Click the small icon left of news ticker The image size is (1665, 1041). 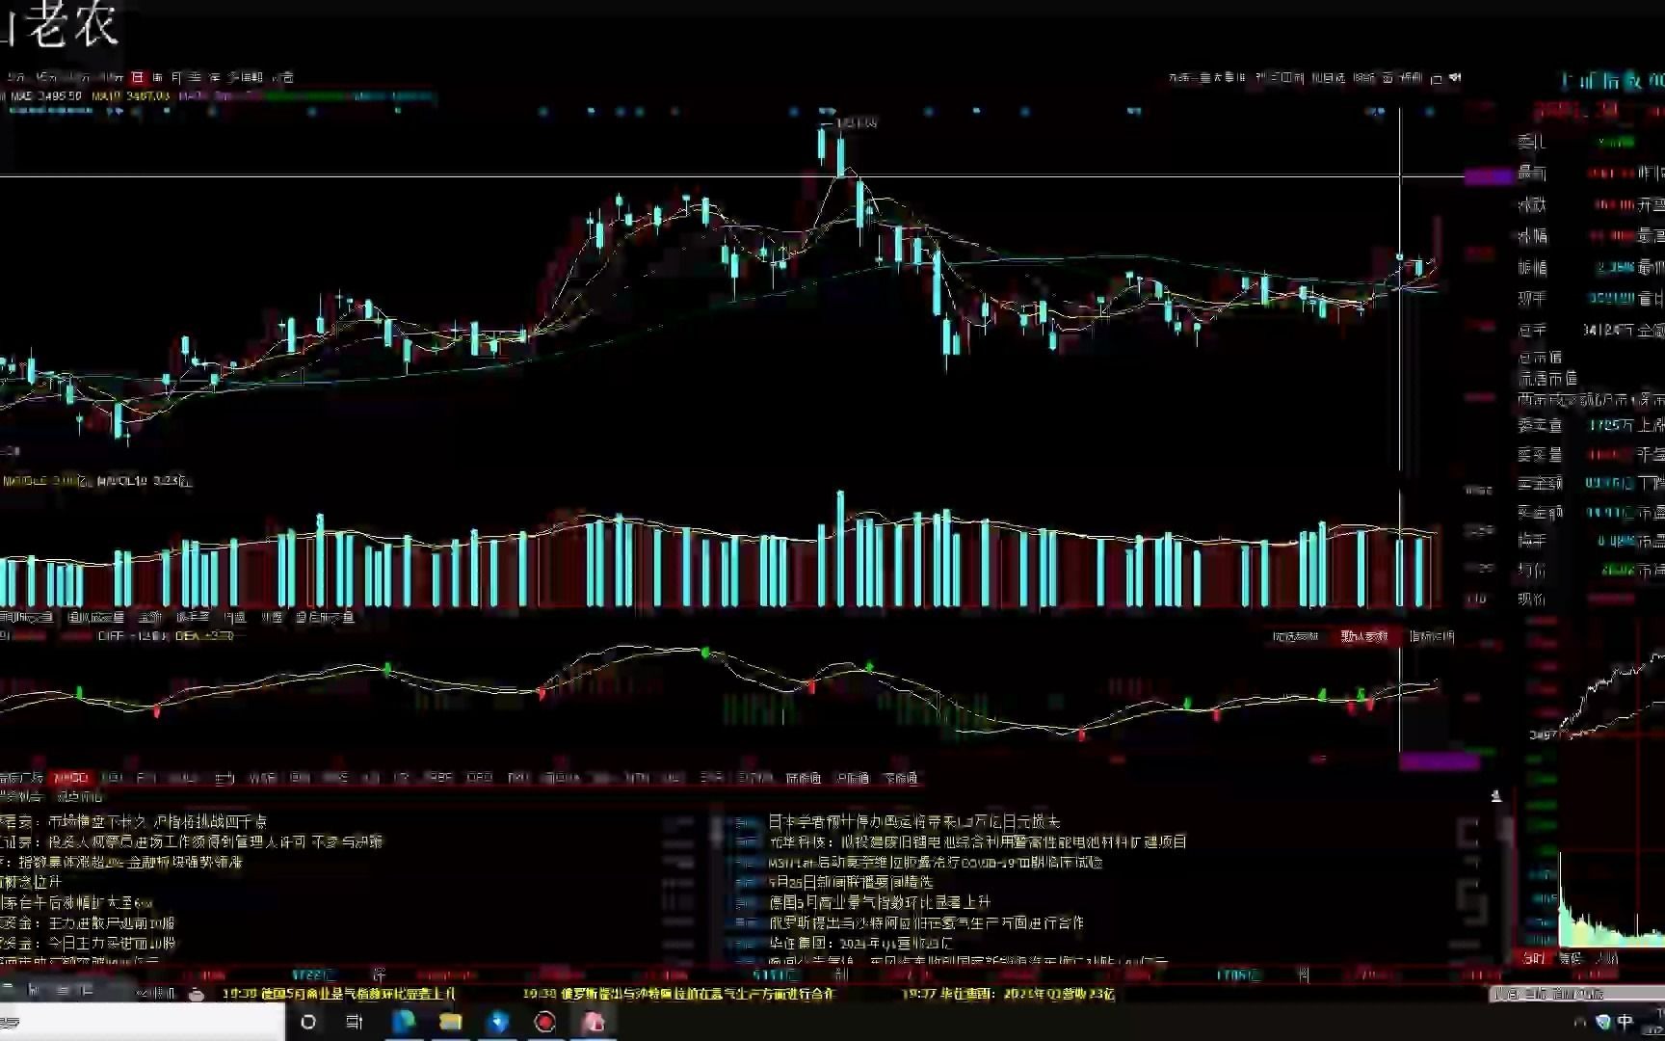[197, 994]
